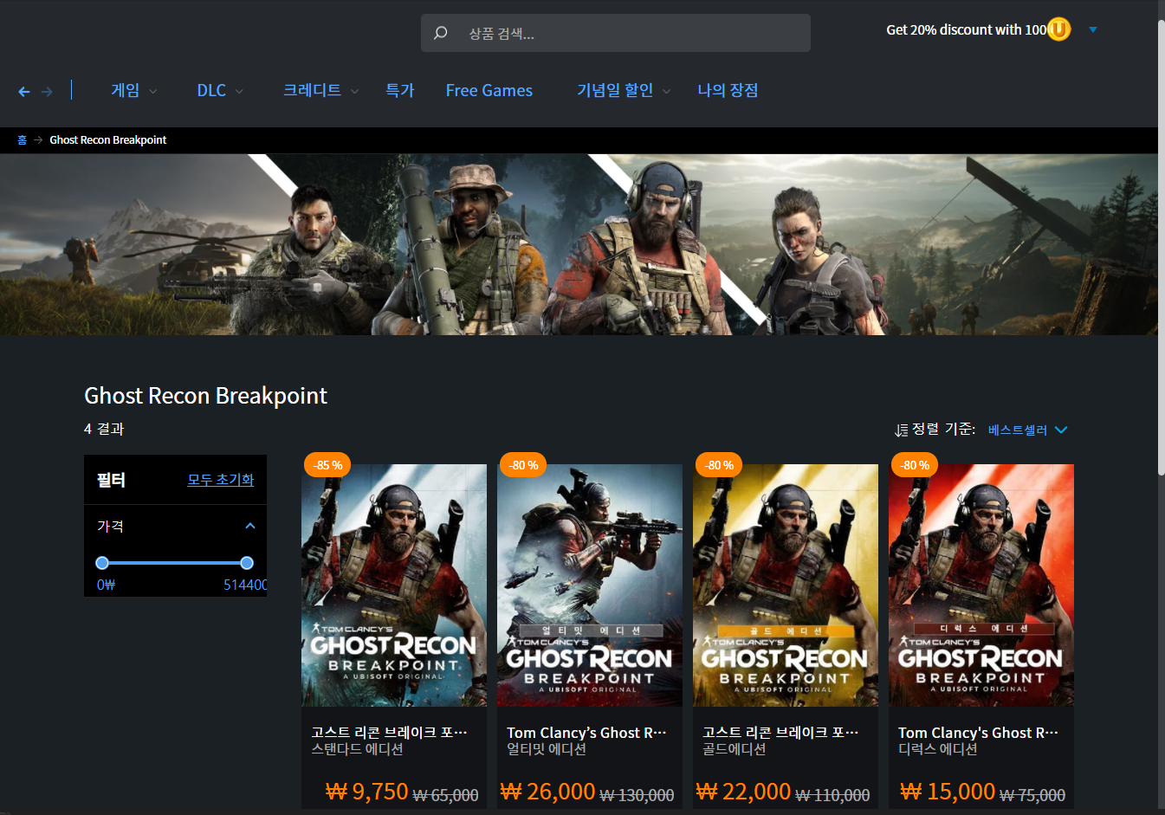Open the Deluxe Edition cover thumbnail
This screenshot has height=815, width=1165.
tap(981, 585)
